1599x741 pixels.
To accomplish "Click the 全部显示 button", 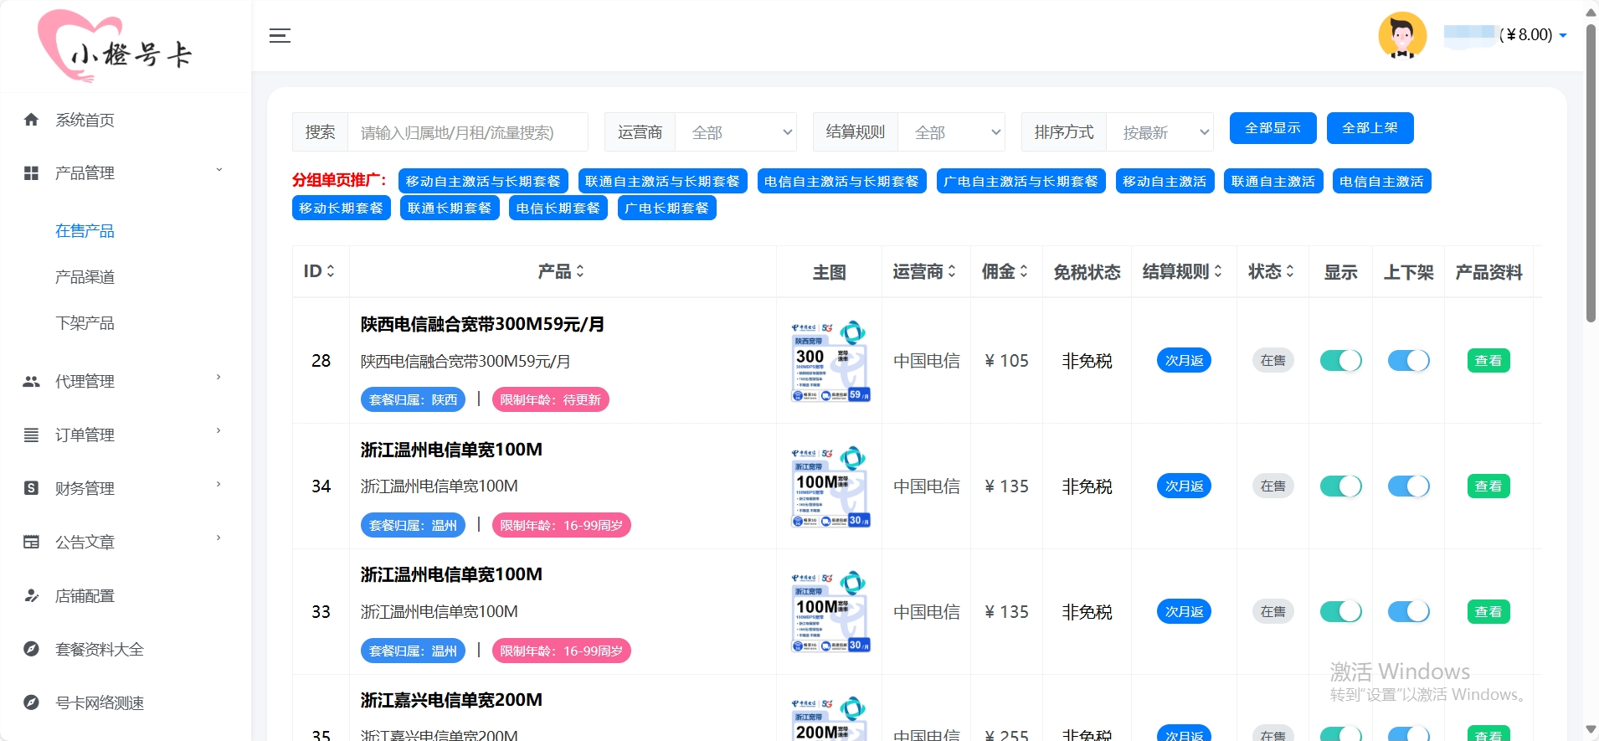I will click(1273, 128).
